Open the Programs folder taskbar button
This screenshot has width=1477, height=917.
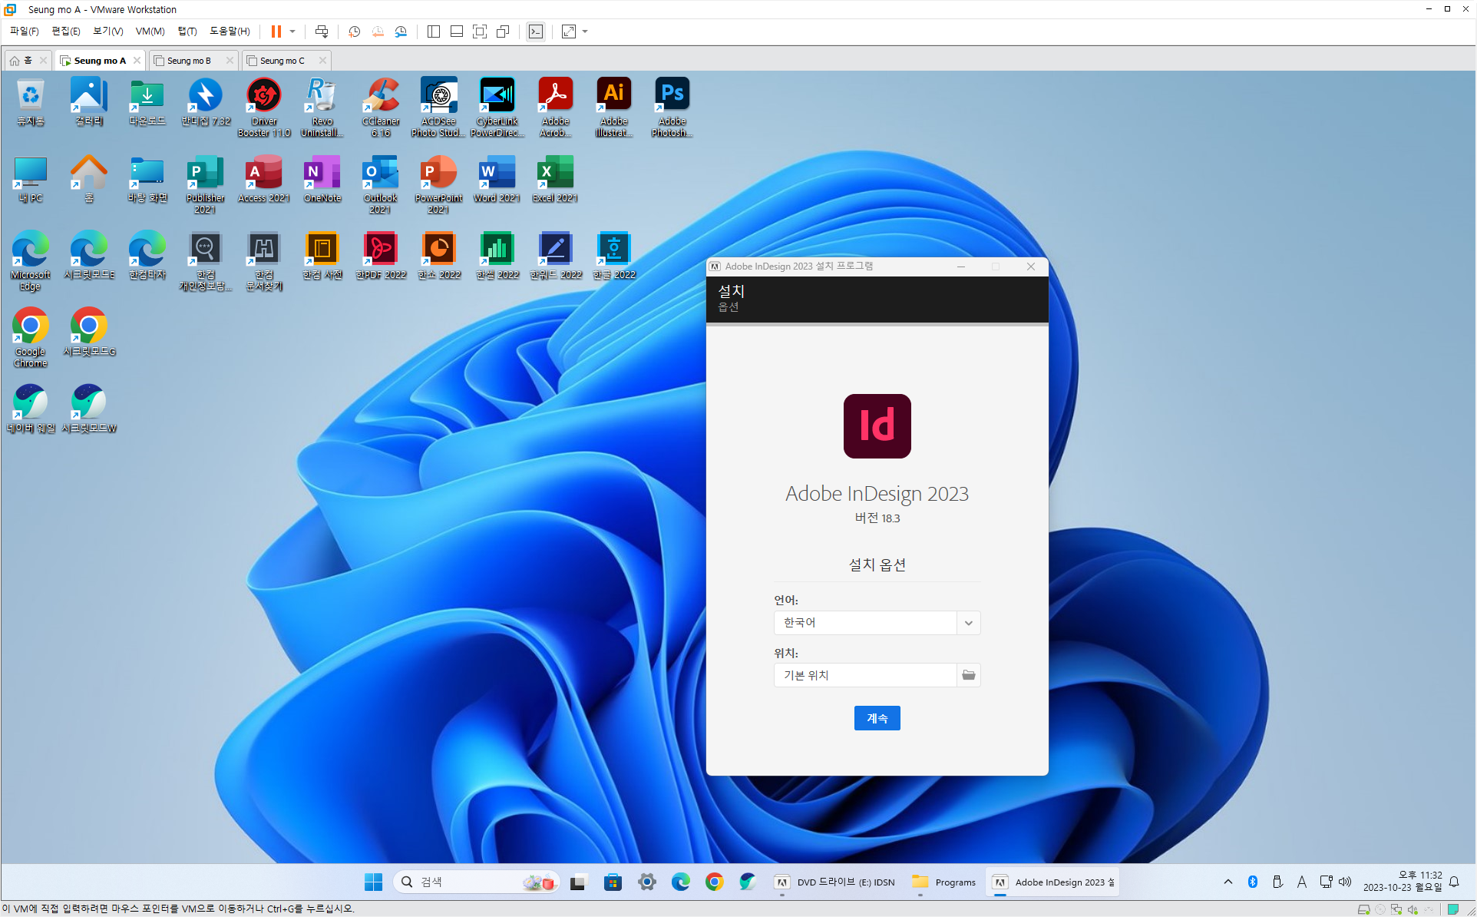[x=943, y=882]
